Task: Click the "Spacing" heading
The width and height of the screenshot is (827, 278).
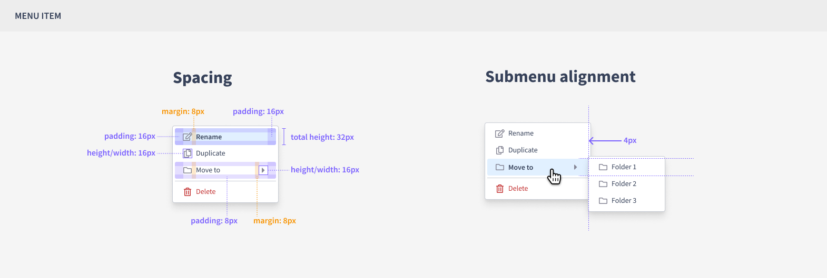Action: click(x=202, y=78)
